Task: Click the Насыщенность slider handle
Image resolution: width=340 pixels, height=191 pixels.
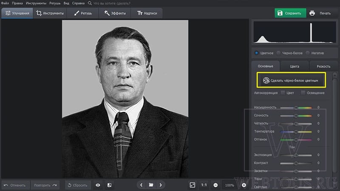Action: click(x=296, y=107)
